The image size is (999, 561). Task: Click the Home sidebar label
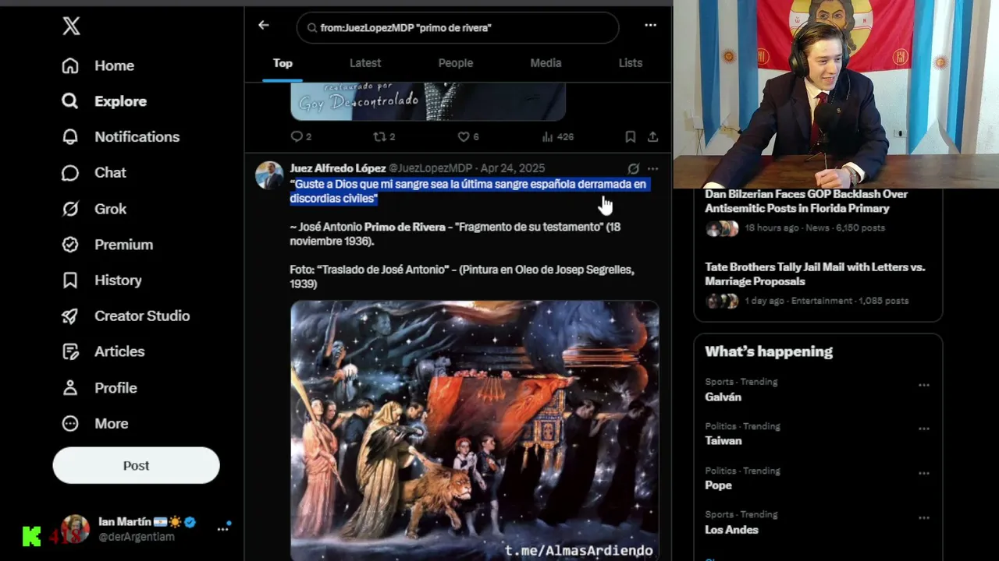click(115, 66)
